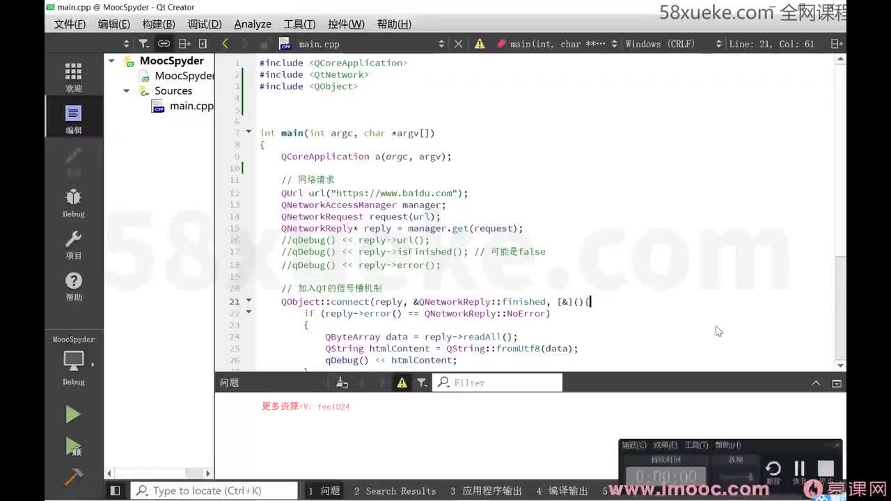
Task: Open the 编辑(E) menu
Action: click(114, 24)
